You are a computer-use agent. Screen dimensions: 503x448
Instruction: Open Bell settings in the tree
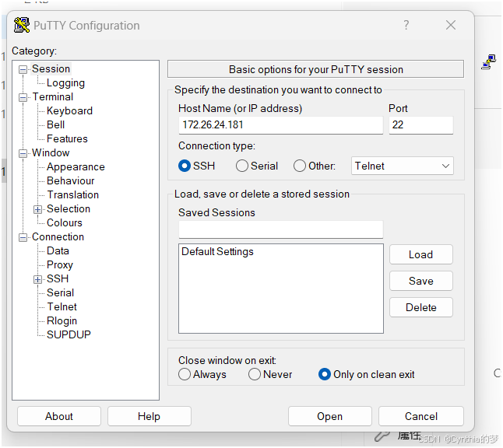[55, 124]
